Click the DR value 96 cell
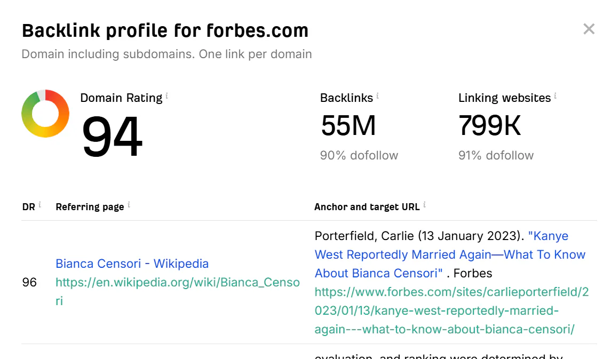Viewport: 611px width, 359px height. coord(29,282)
